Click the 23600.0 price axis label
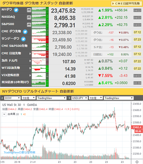143x164 pixels. click(x=137, y=110)
